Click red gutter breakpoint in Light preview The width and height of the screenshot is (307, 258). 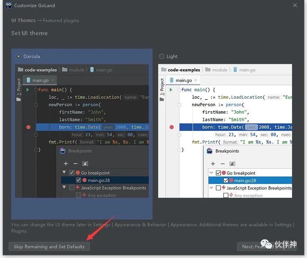tap(172, 127)
